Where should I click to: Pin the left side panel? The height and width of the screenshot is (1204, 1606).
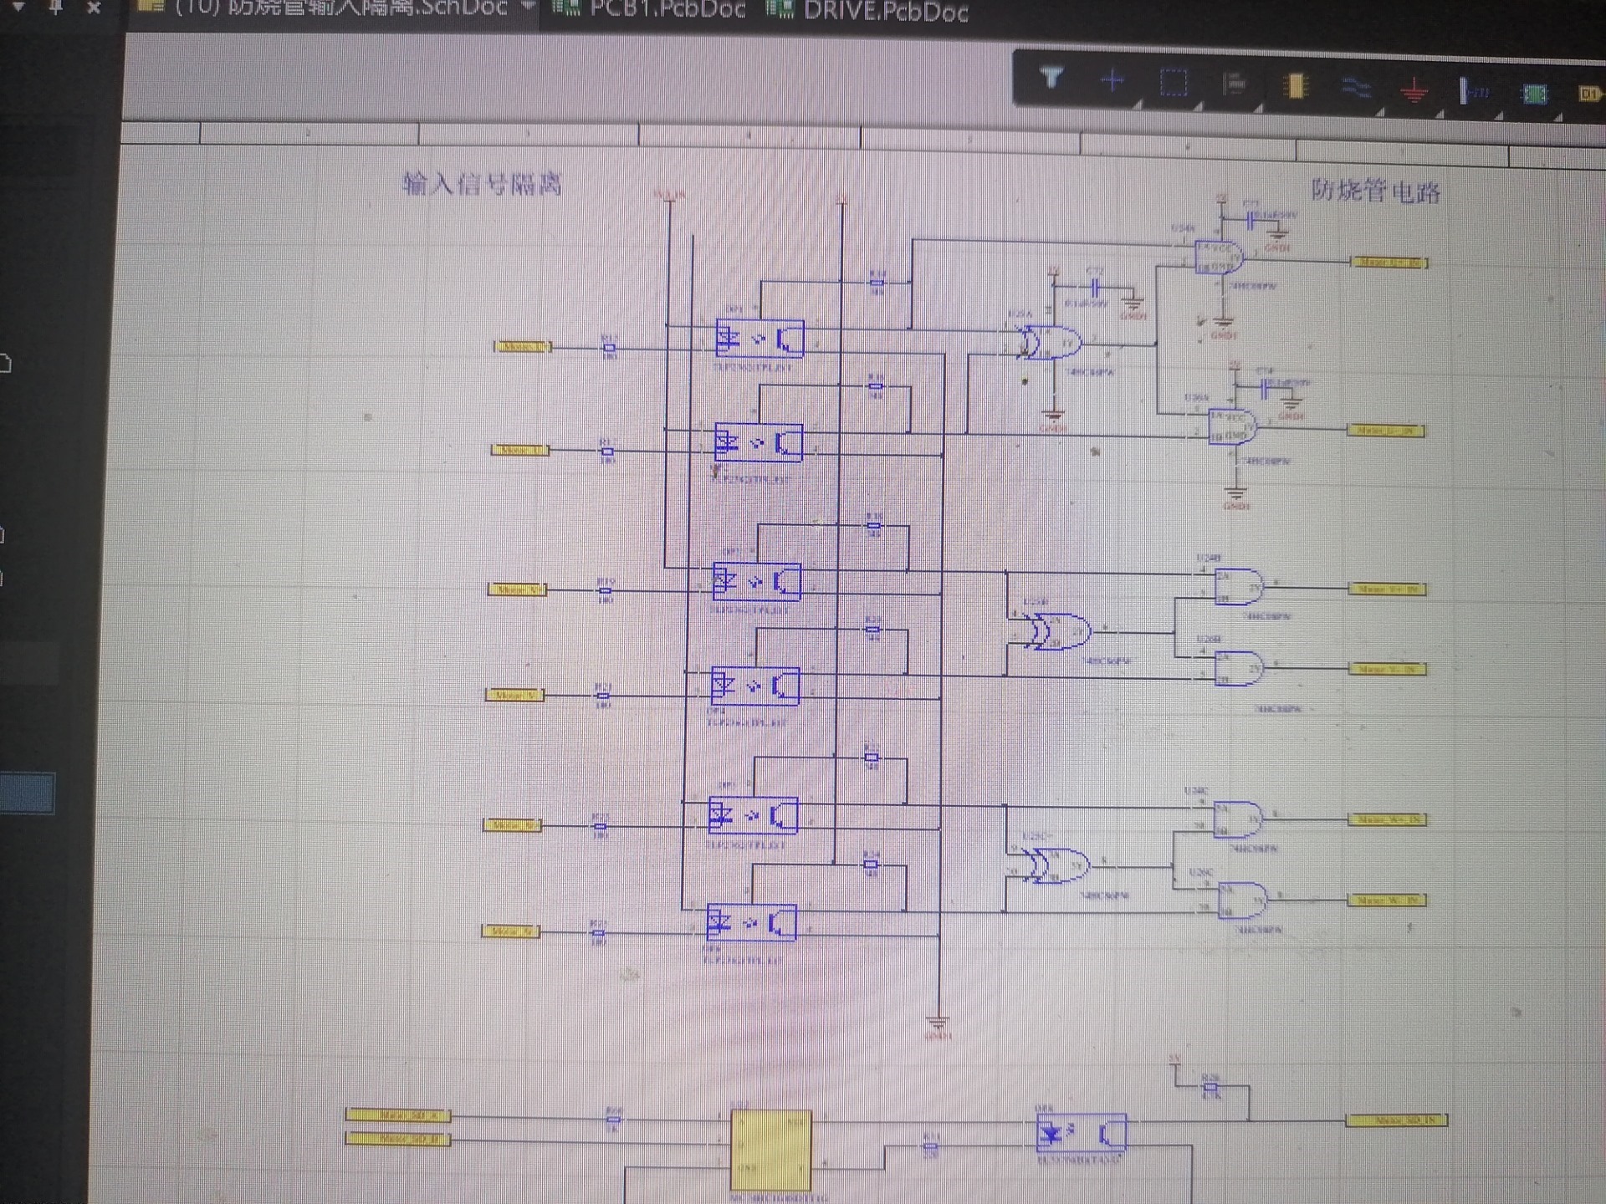(x=56, y=7)
